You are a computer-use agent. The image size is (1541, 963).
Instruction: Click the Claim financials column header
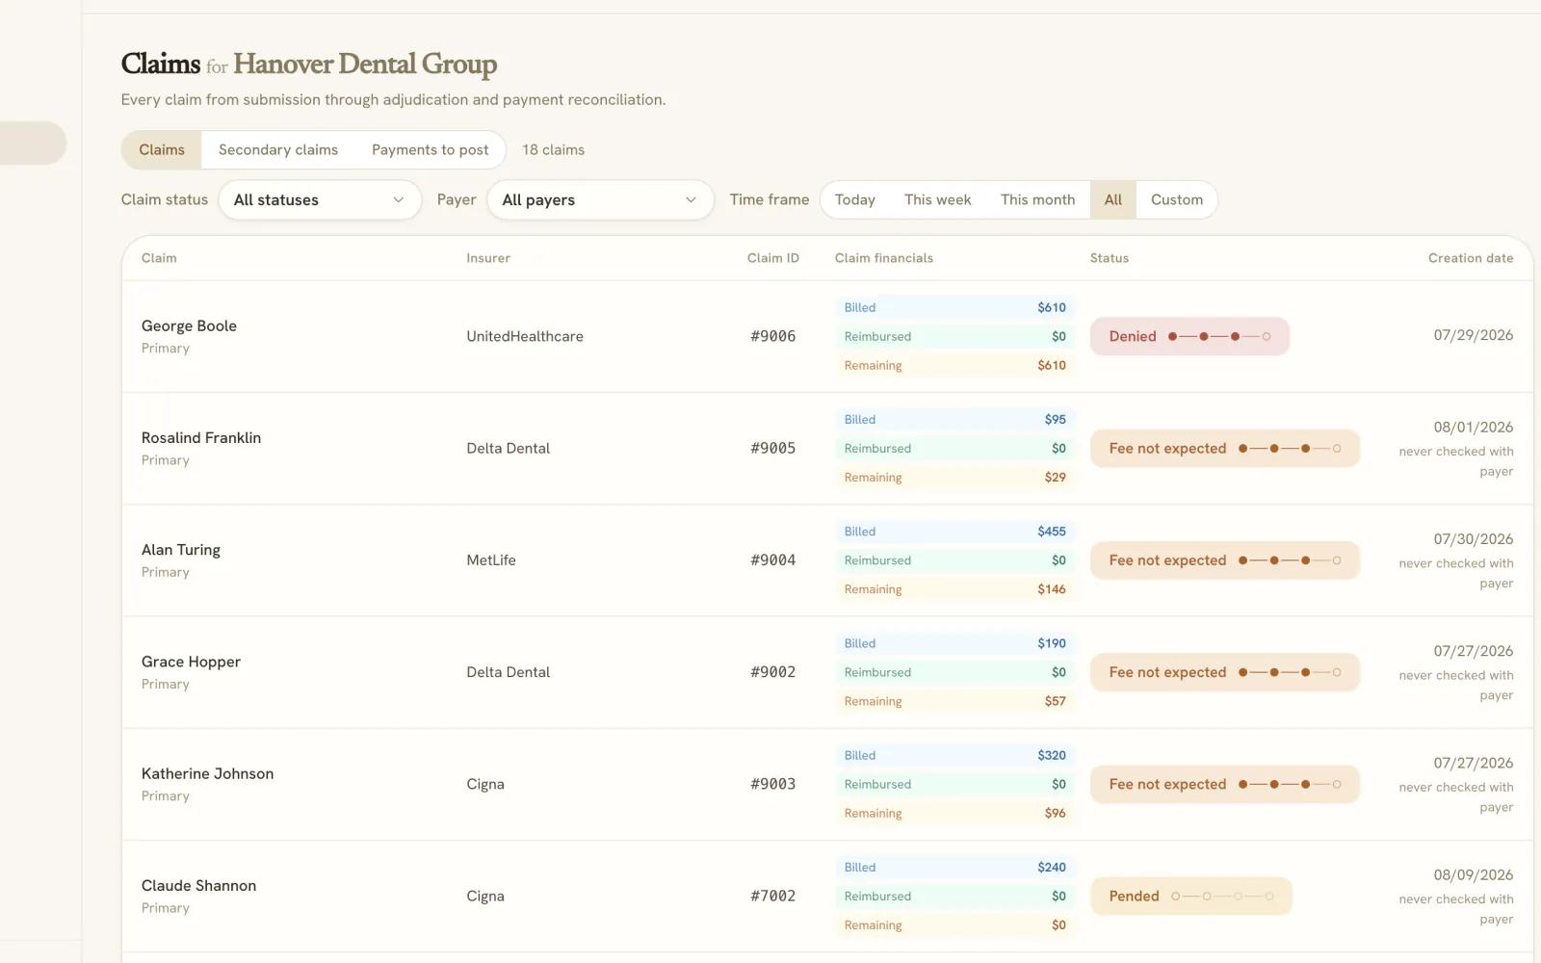coord(884,258)
